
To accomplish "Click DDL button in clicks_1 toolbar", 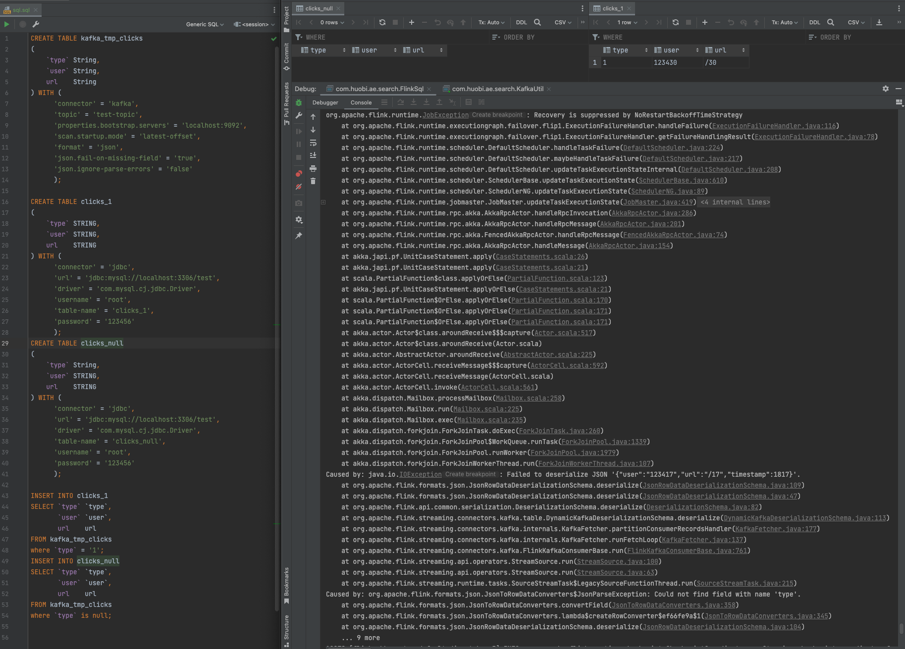I will (x=815, y=22).
